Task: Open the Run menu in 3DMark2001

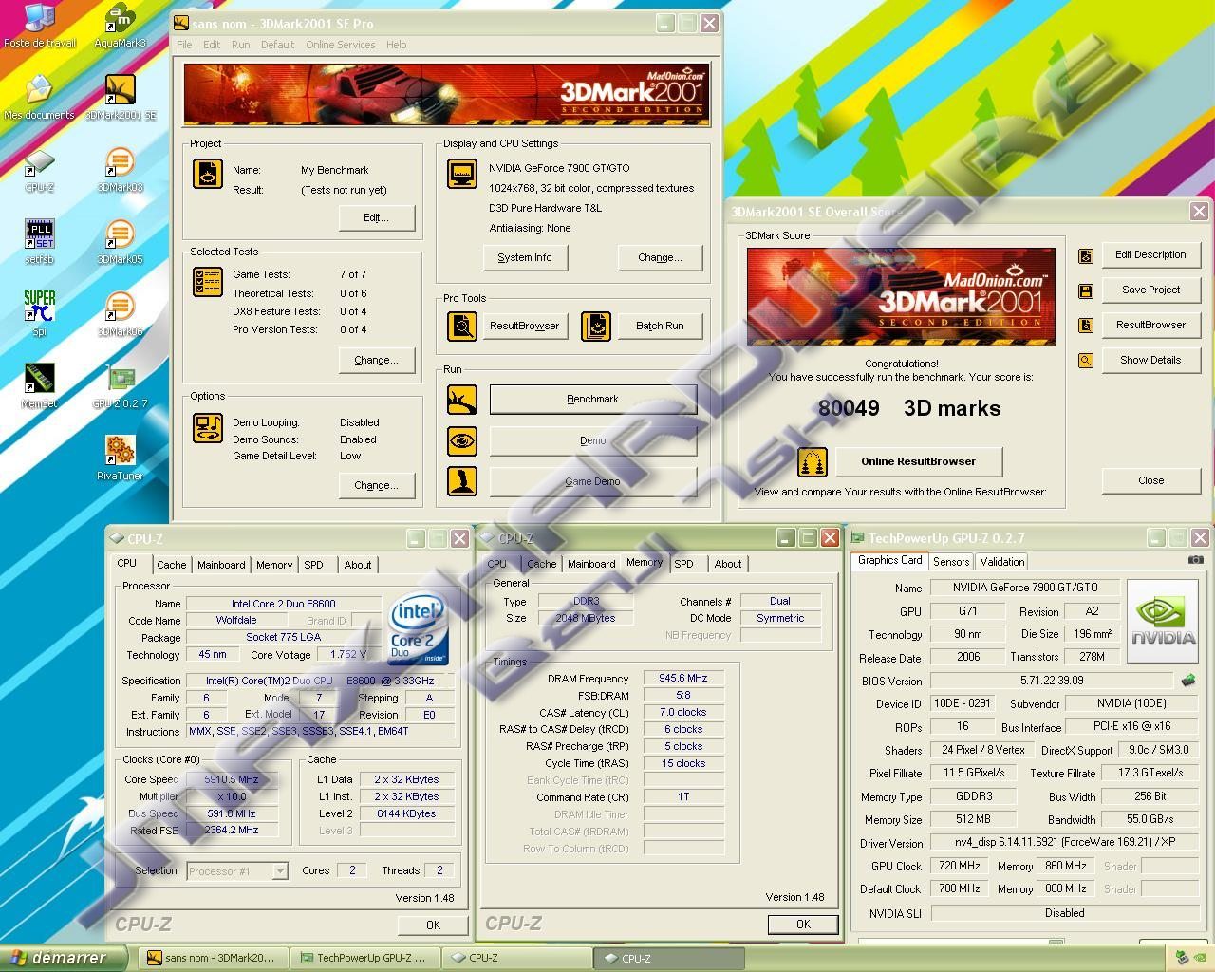Action: (x=241, y=45)
